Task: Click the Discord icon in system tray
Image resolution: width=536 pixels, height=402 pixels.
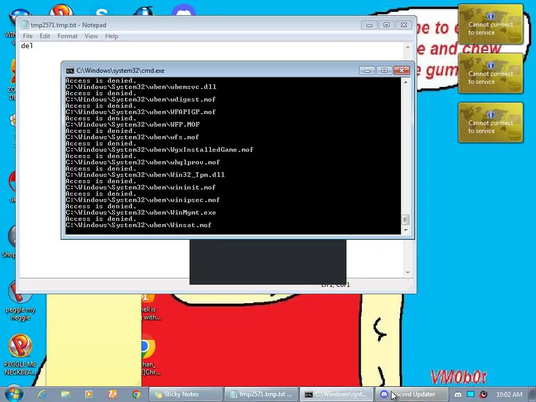Action: [x=457, y=395]
